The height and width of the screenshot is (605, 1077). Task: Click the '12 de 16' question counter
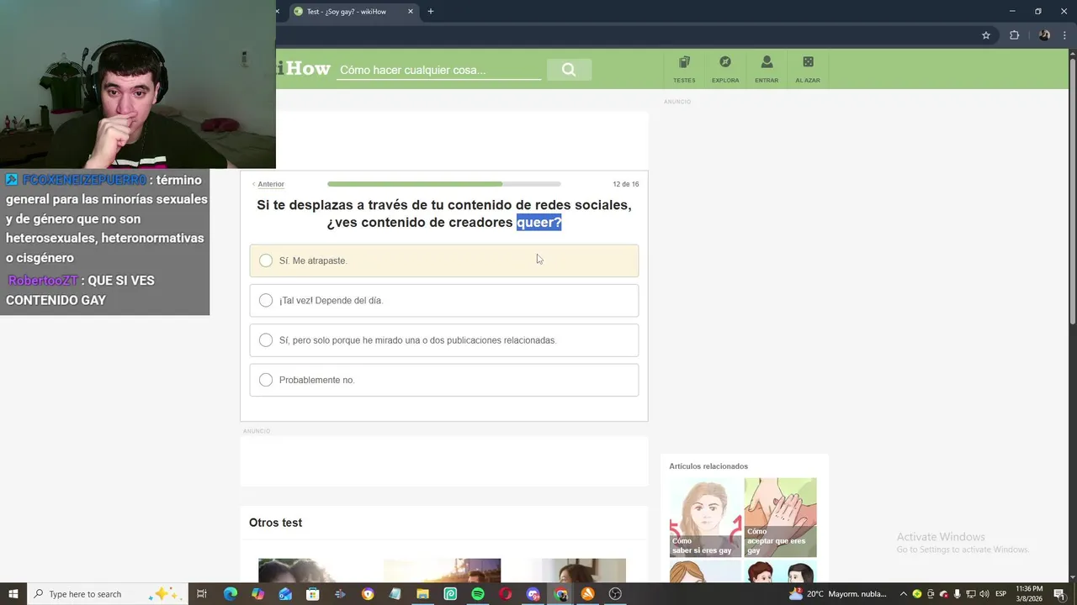point(625,184)
